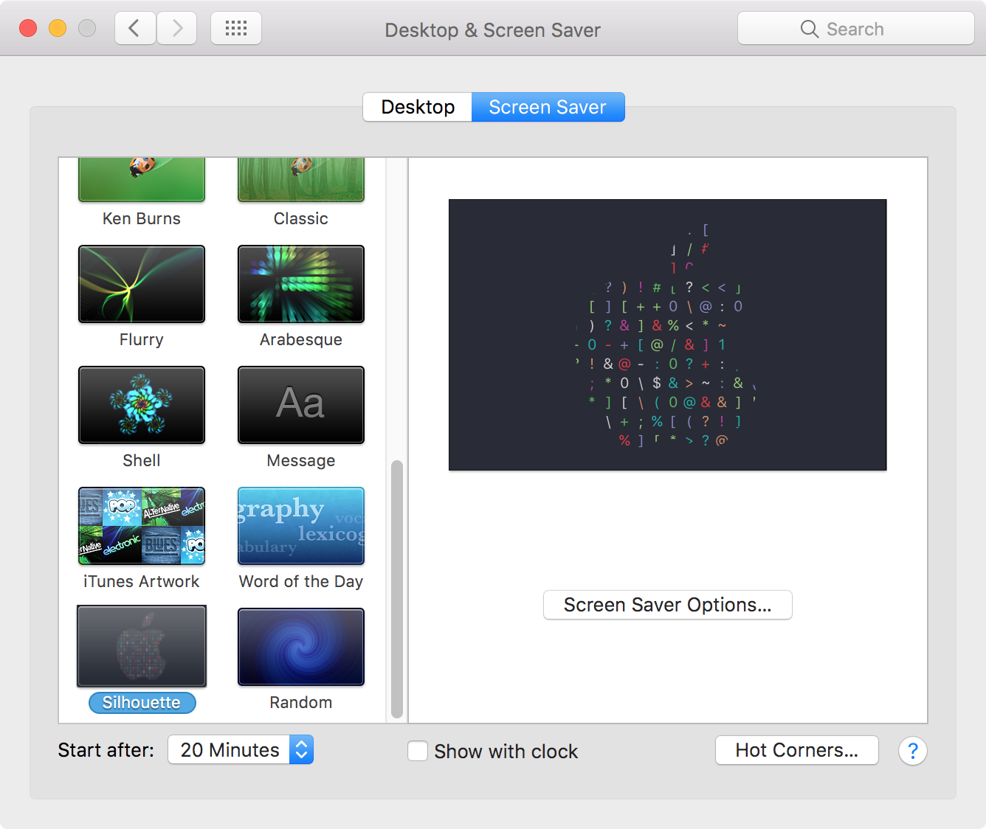Choose the Ken Burns screen saver thumbnail
Viewport: 986px width, 829px height.
(142, 179)
